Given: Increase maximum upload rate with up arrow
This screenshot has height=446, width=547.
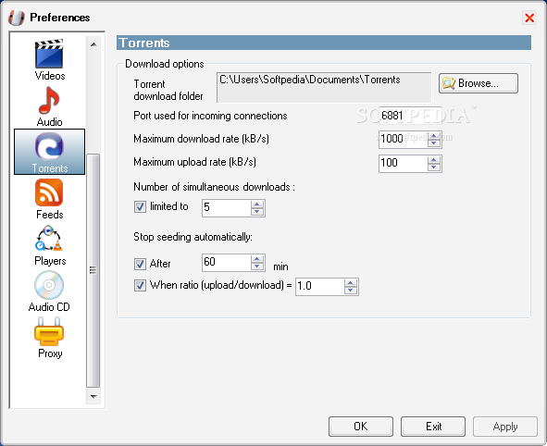Looking at the screenshot, I should click(x=434, y=160).
